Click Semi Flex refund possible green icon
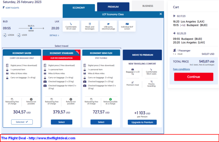The image size is (219, 142). pyautogui.click(x=110, y=99)
